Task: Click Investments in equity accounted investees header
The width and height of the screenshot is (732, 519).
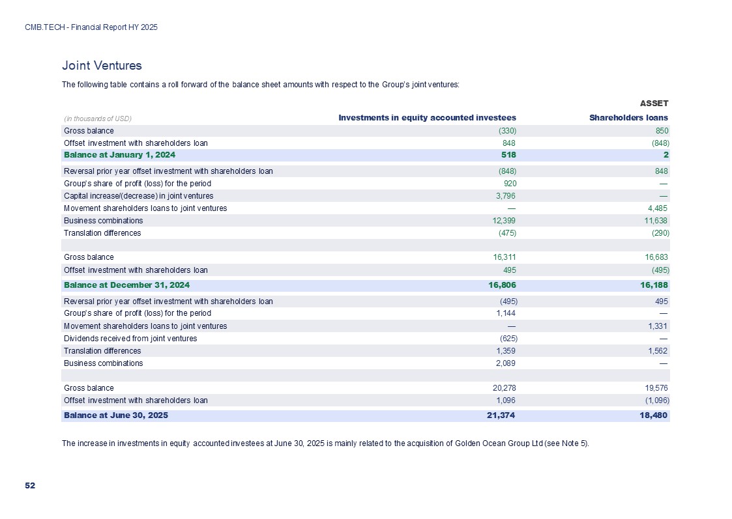Action: tap(427, 118)
